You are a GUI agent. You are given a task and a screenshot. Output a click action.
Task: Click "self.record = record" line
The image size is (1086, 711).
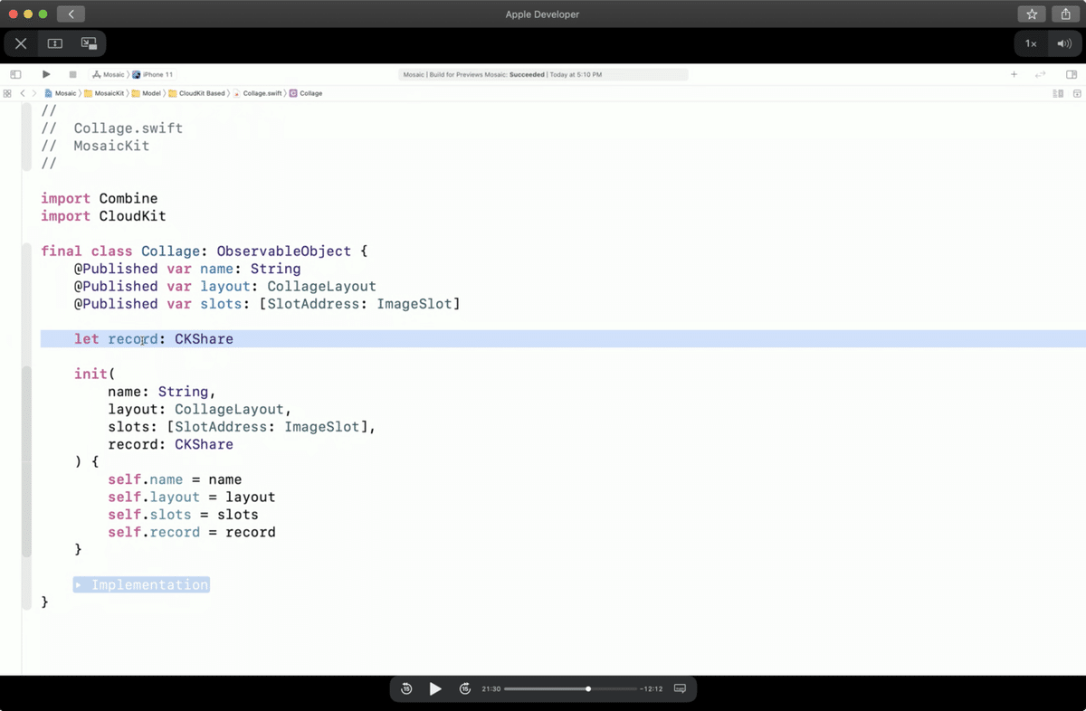pos(192,533)
